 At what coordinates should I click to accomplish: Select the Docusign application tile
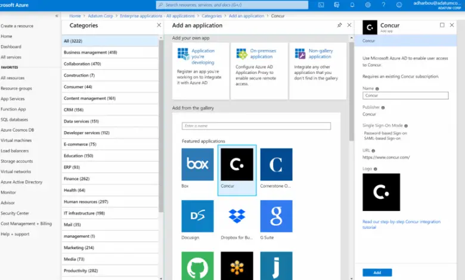(x=197, y=220)
